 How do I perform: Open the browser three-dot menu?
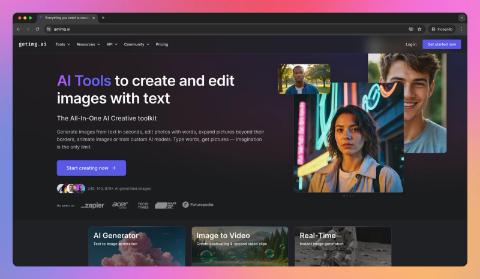point(461,29)
